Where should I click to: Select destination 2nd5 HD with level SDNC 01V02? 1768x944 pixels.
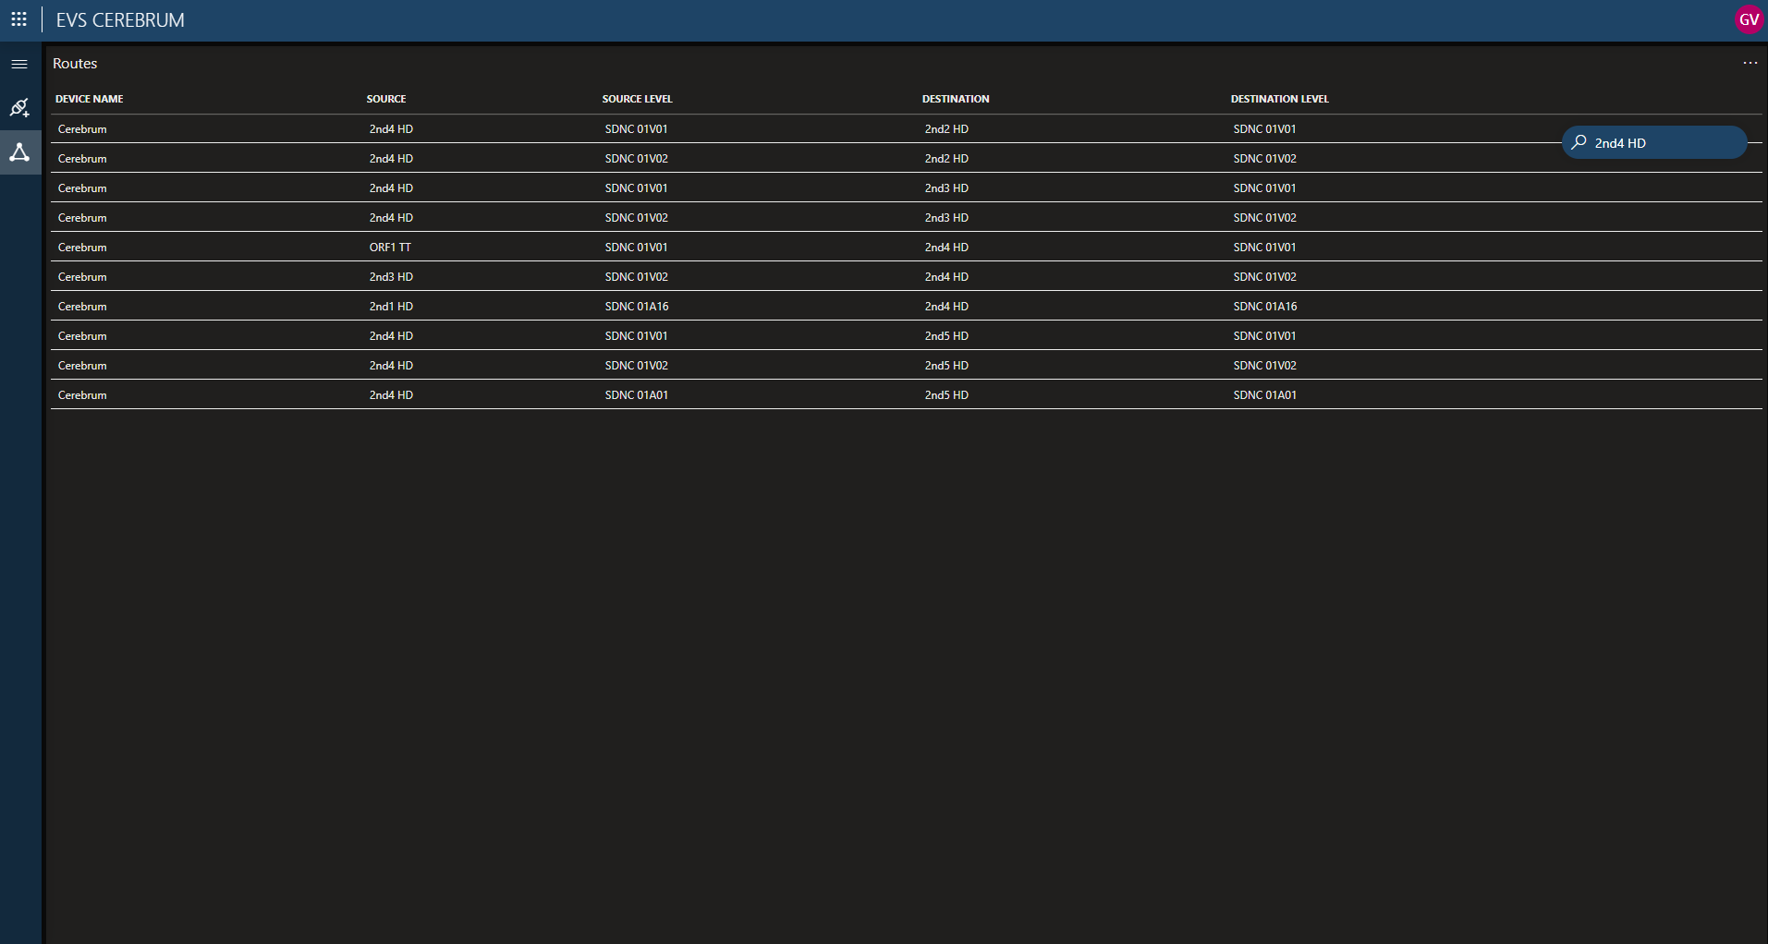coord(946,366)
